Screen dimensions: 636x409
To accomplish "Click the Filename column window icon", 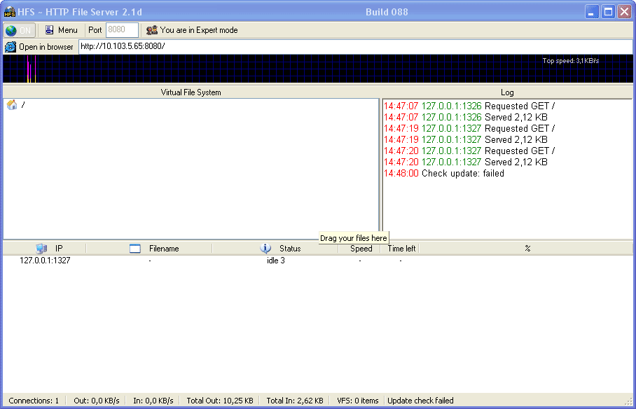I will pos(135,249).
